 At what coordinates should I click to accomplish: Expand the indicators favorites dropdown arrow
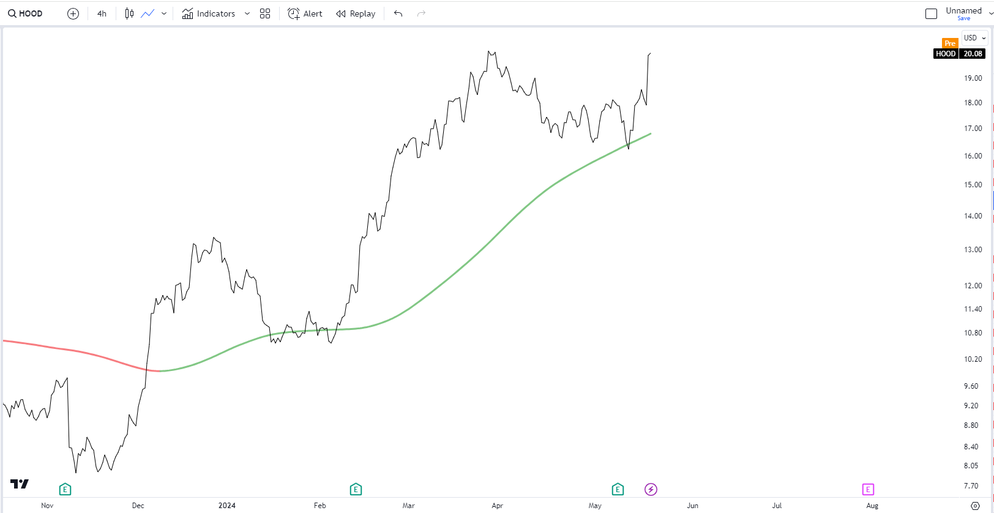point(247,13)
